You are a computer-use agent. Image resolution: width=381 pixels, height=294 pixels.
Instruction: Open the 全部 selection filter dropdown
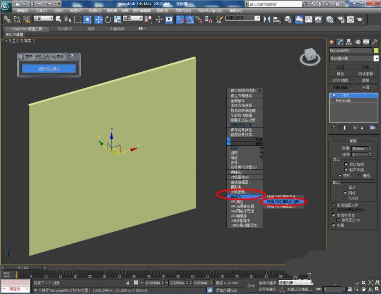[x=43, y=18]
